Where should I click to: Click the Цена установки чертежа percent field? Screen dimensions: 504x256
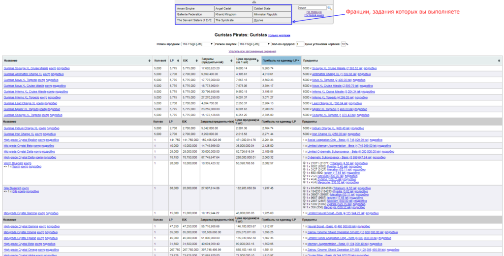(x=344, y=44)
